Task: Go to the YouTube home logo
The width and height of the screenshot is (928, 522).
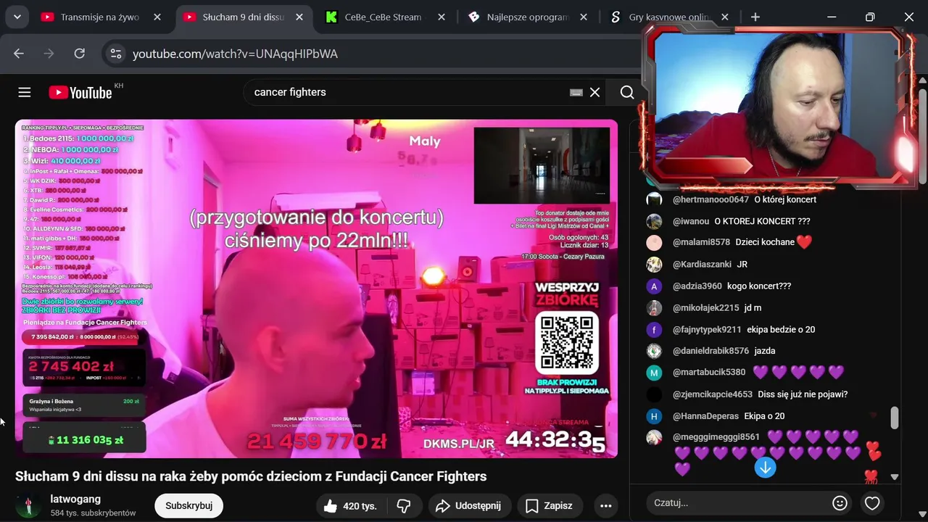Action: (x=80, y=92)
